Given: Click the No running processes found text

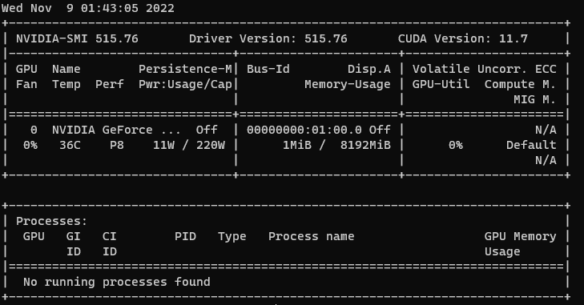Looking at the screenshot, I should [x=117, y=282].
